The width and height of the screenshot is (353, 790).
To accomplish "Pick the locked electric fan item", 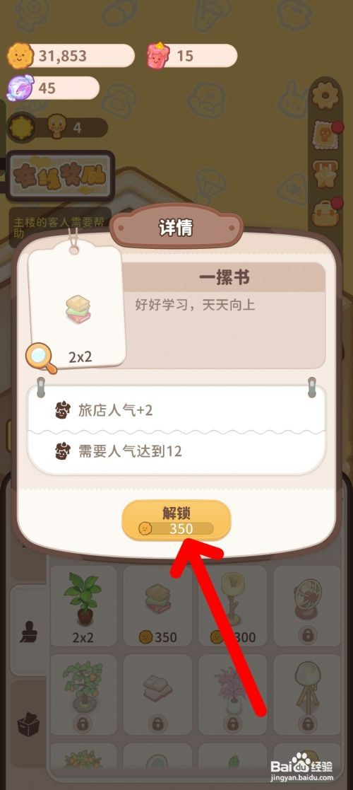I will pos(306,605).
